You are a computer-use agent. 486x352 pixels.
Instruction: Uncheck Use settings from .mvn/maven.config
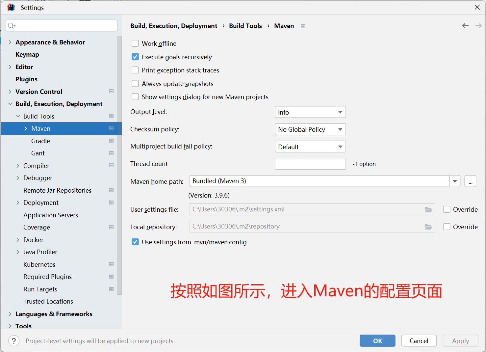[x=135, y=242]
